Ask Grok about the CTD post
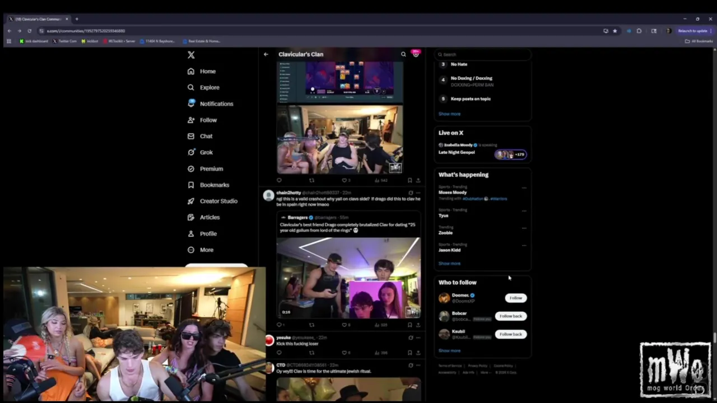This screenshot has height=403, width=717. pyautogui.click(x=411, y=365)
